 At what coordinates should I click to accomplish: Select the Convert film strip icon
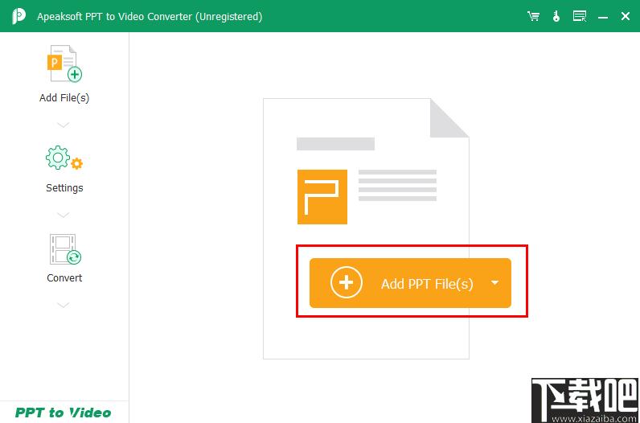[64, 249]
